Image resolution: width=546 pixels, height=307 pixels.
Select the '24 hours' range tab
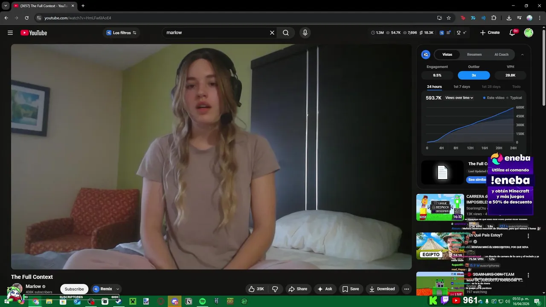point(434,87)
